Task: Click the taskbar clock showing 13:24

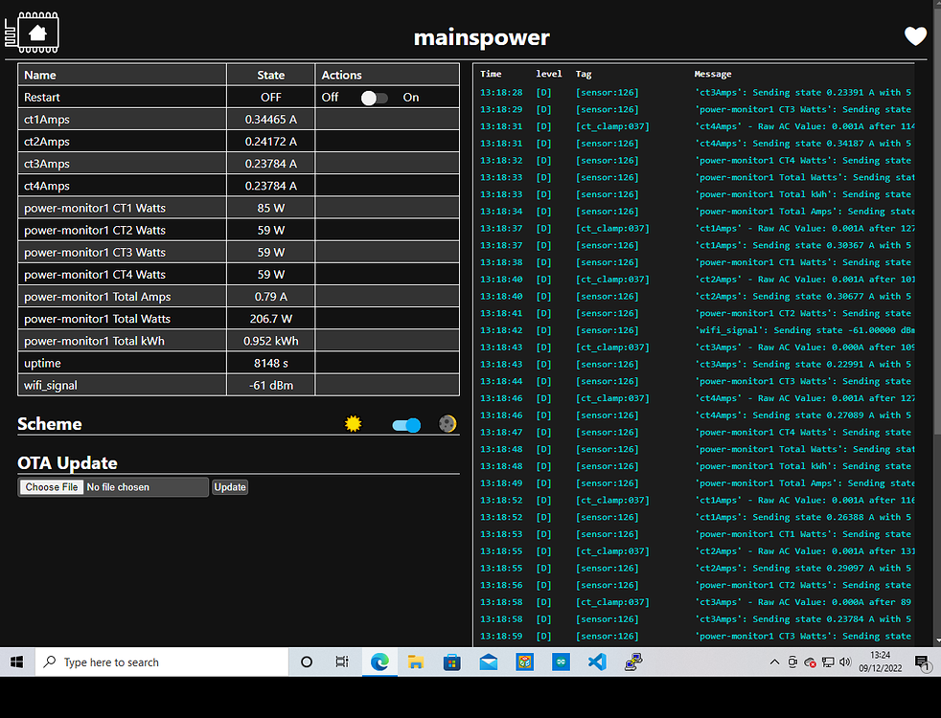Action: click(880, 662)
